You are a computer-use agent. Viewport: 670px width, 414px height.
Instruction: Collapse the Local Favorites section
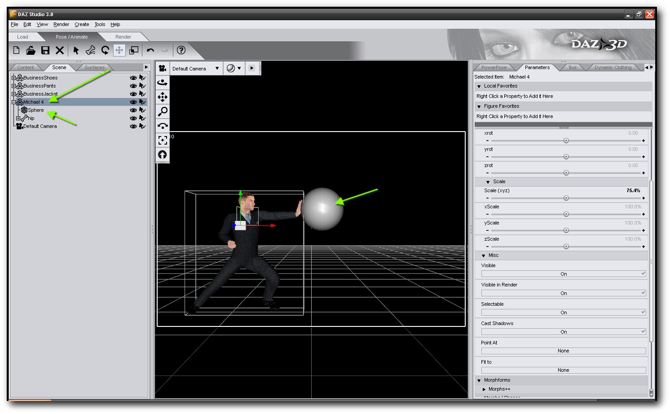(x=479, y=86)
